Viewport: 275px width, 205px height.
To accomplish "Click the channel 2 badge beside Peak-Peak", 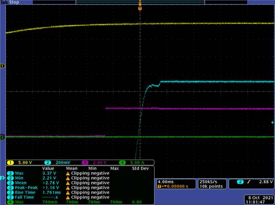I will [10, 188].
